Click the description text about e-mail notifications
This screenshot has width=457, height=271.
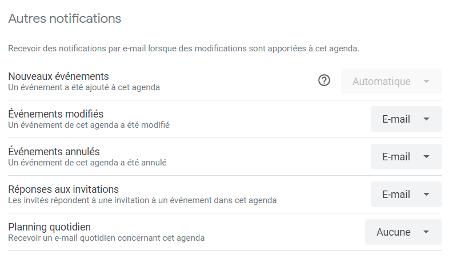pyautogui.click(x=183, y=48)
